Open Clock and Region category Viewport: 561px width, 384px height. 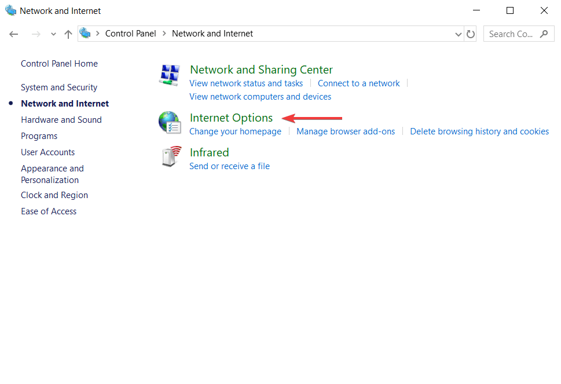[x=54, y=195]
